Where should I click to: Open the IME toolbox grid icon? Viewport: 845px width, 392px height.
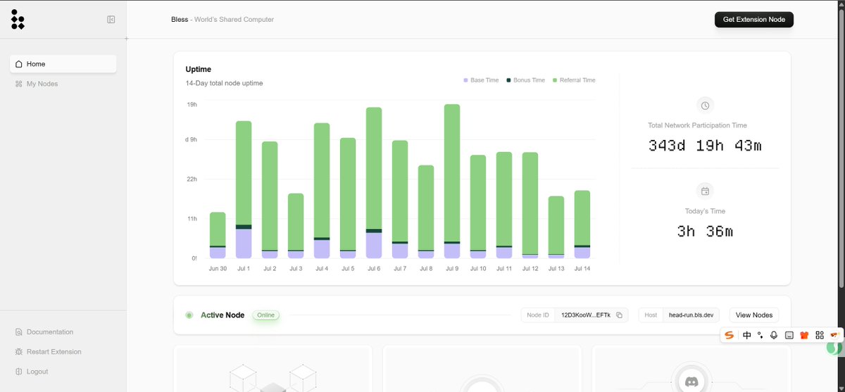pyautogui.click(x=820, y=335)
